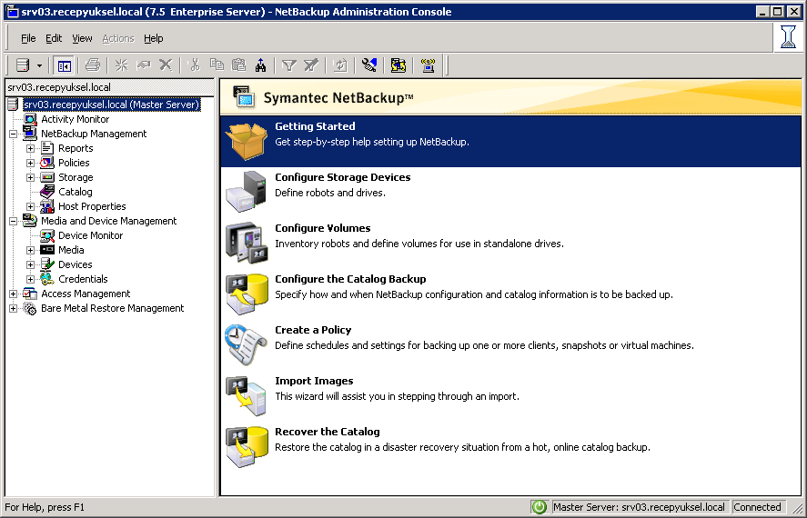This screenshot has height=518, width=807.
Task: Click the wrench and blue flag toolbar icon
Action: [369, 65]
